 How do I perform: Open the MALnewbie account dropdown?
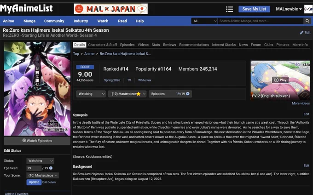pos(289,9)
